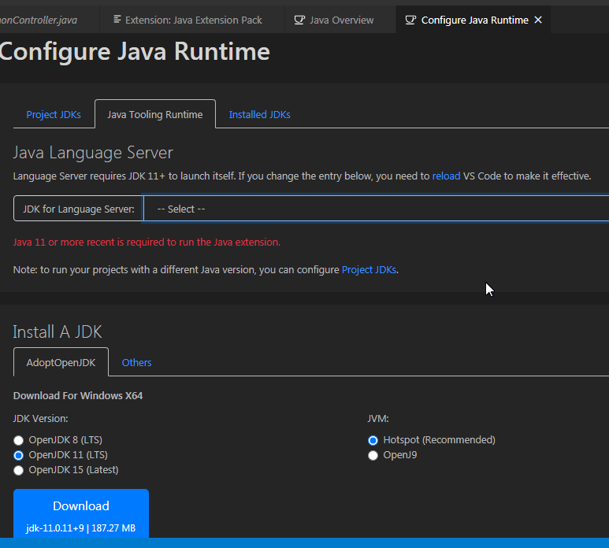The width and height of the screenshot is (609, 548).
Task: Click the JVM: label
Action: click(378, 419)
